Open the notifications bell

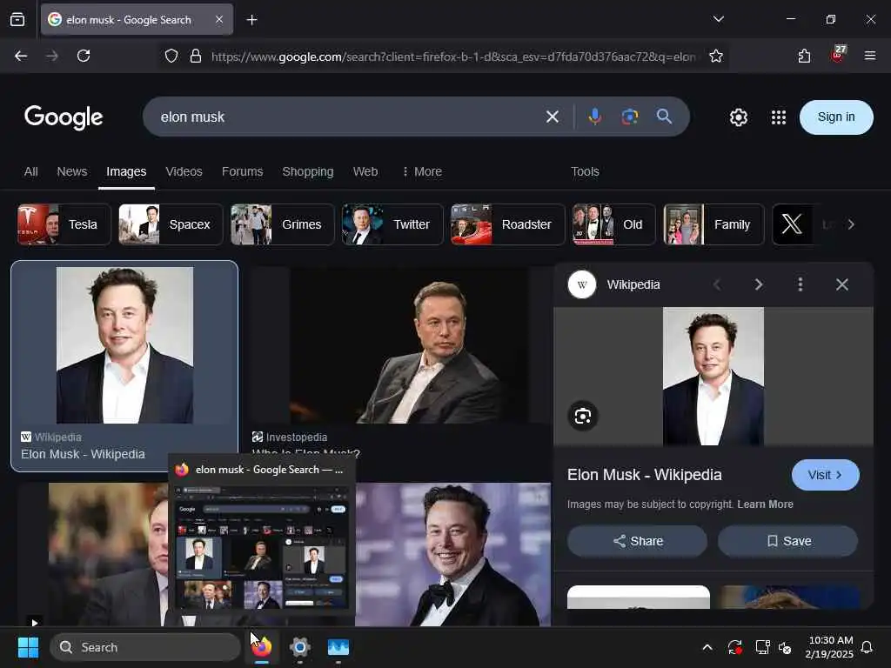click(868, 647)
